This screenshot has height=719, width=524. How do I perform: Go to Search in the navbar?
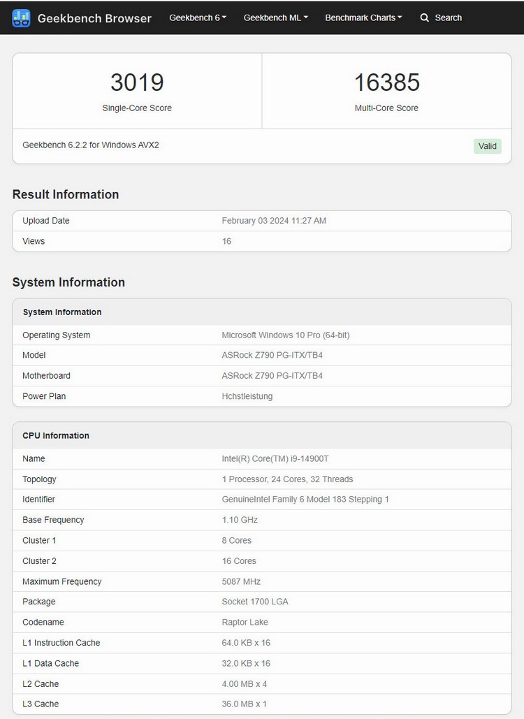[448, 18]
